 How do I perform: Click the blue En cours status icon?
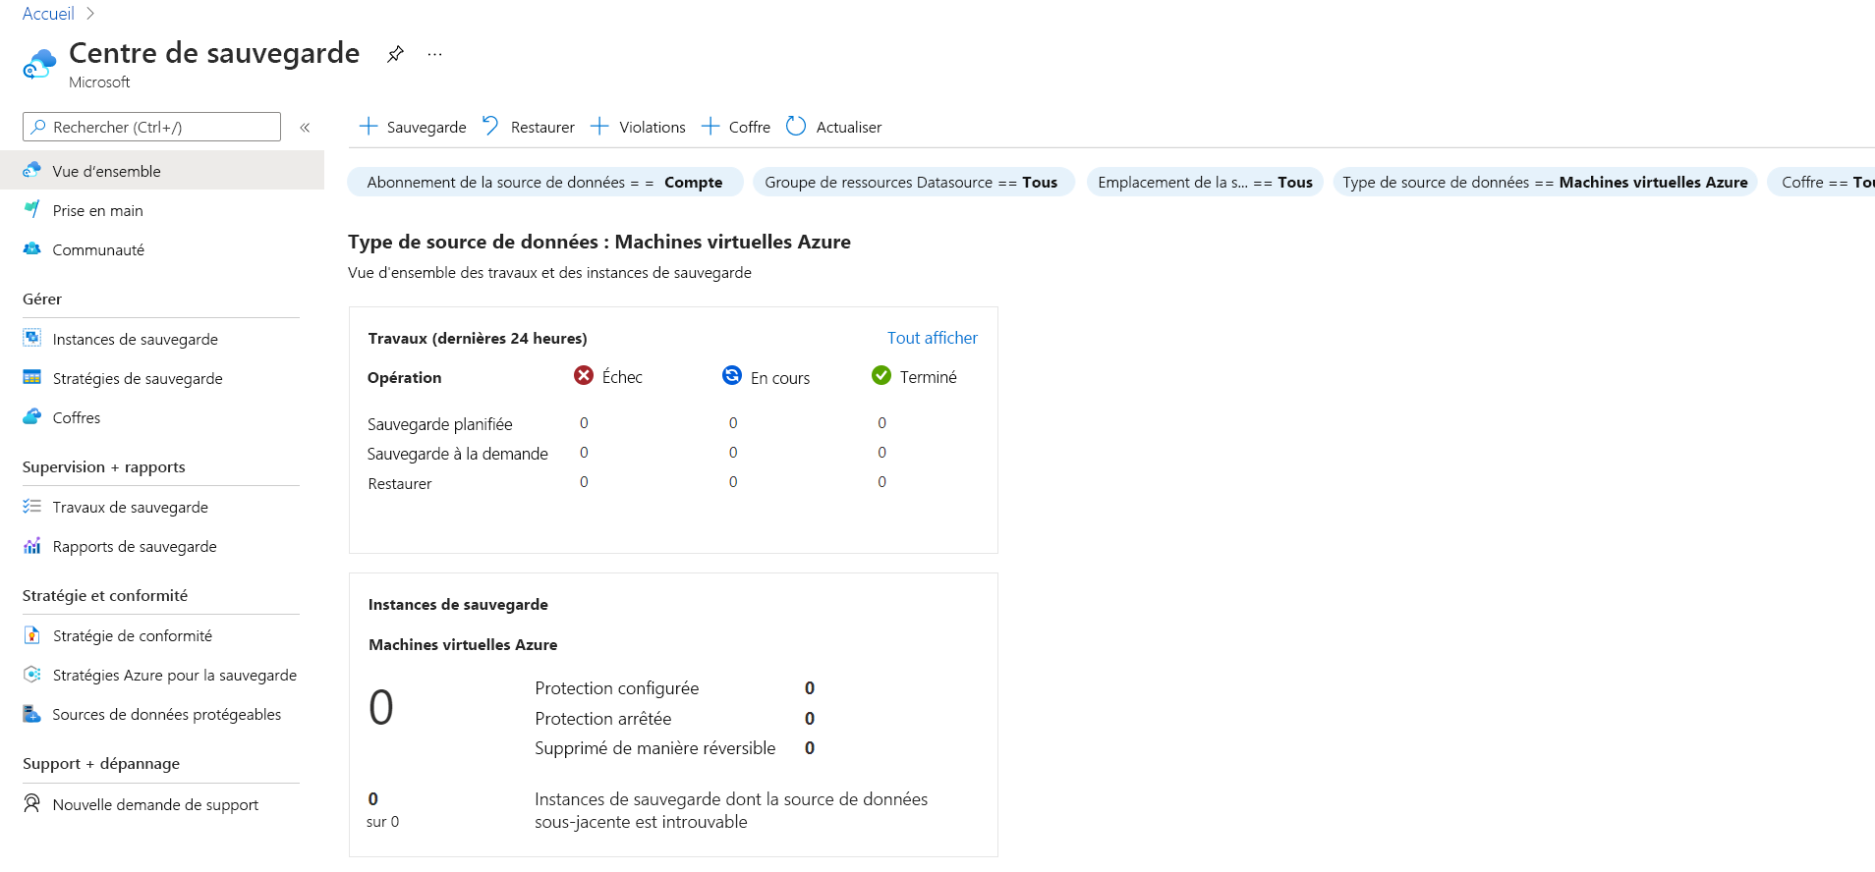[732, 375]
